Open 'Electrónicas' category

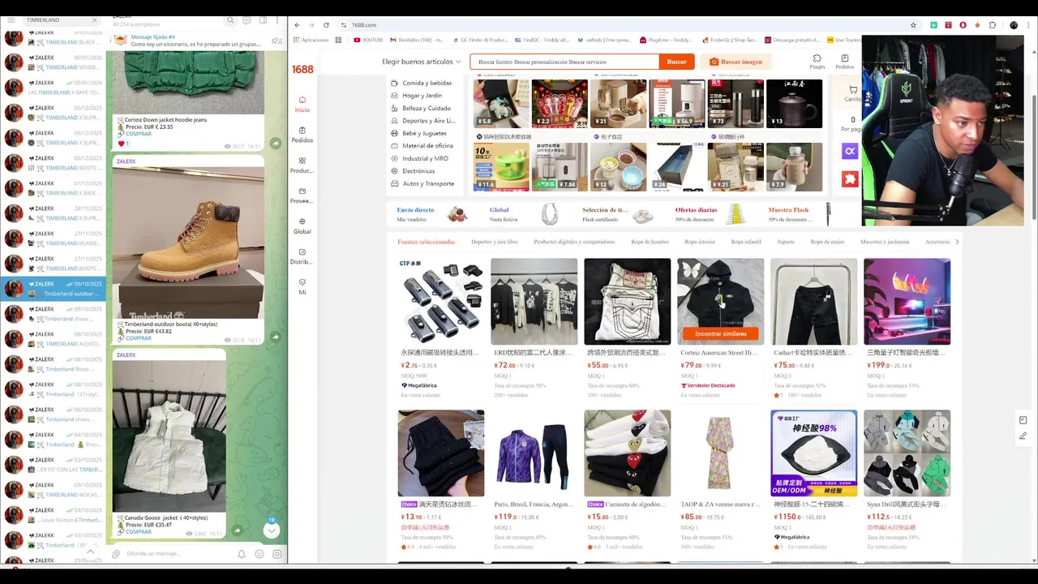414,171
